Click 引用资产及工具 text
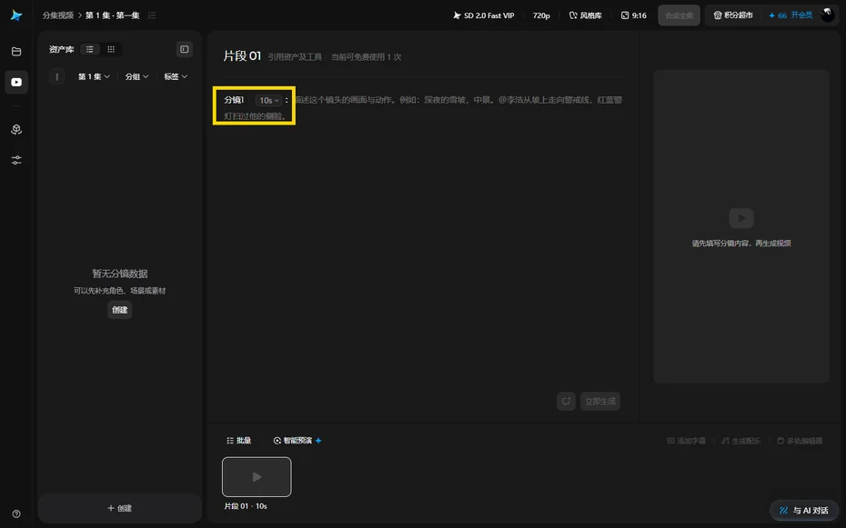This screenshot has height=528, width=846. 295,57
